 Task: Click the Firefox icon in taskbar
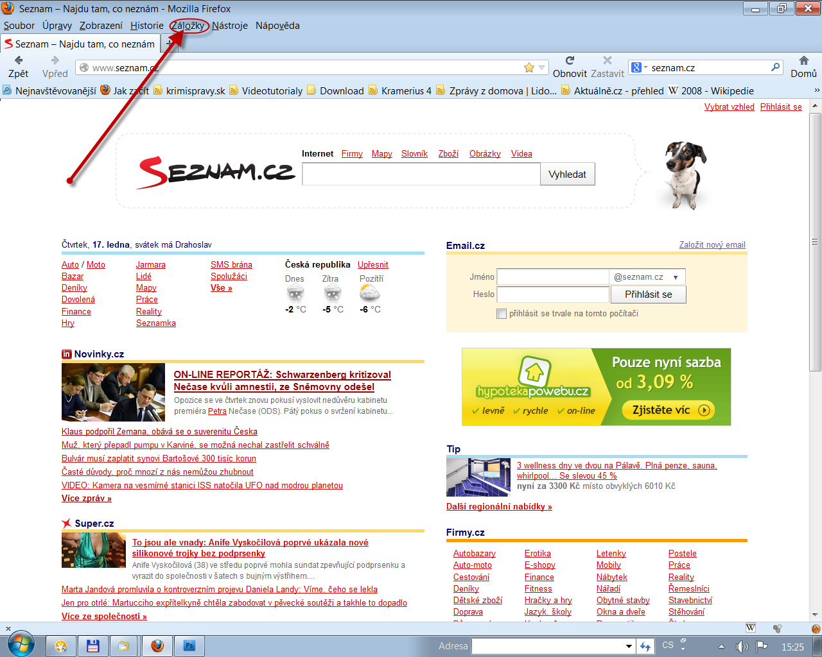click(x=157, y=645)
